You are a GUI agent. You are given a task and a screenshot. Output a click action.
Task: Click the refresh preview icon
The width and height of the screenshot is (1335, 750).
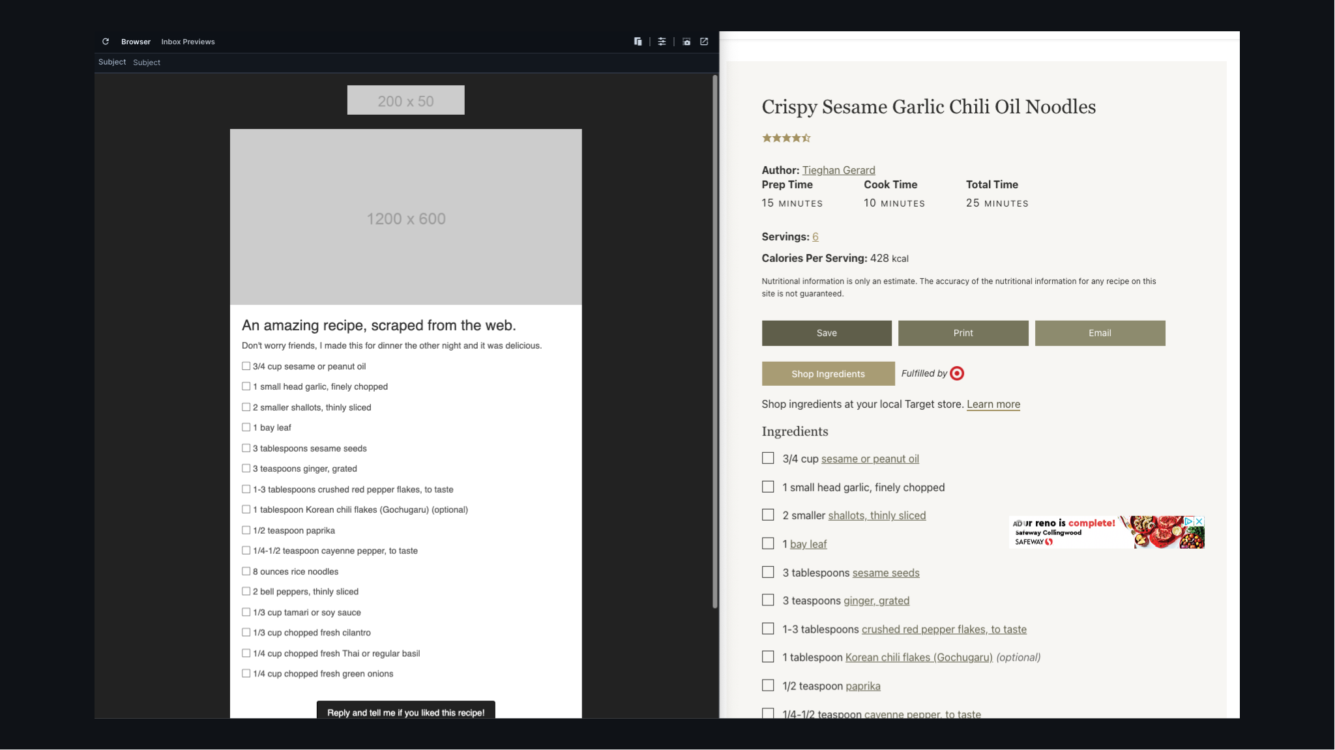coord(106,42)
